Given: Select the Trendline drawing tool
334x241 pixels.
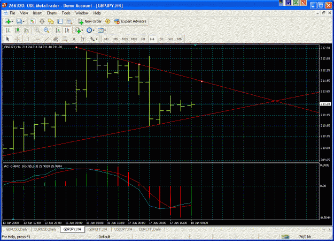Looking at the screenshot, I should pyautogui.click(x=46, y=39).
